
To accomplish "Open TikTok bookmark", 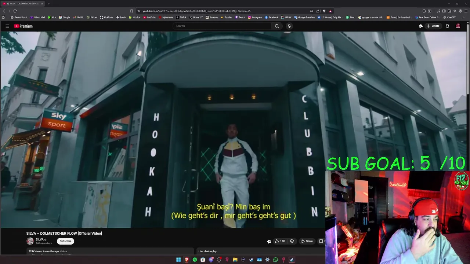I will point(181,17).
